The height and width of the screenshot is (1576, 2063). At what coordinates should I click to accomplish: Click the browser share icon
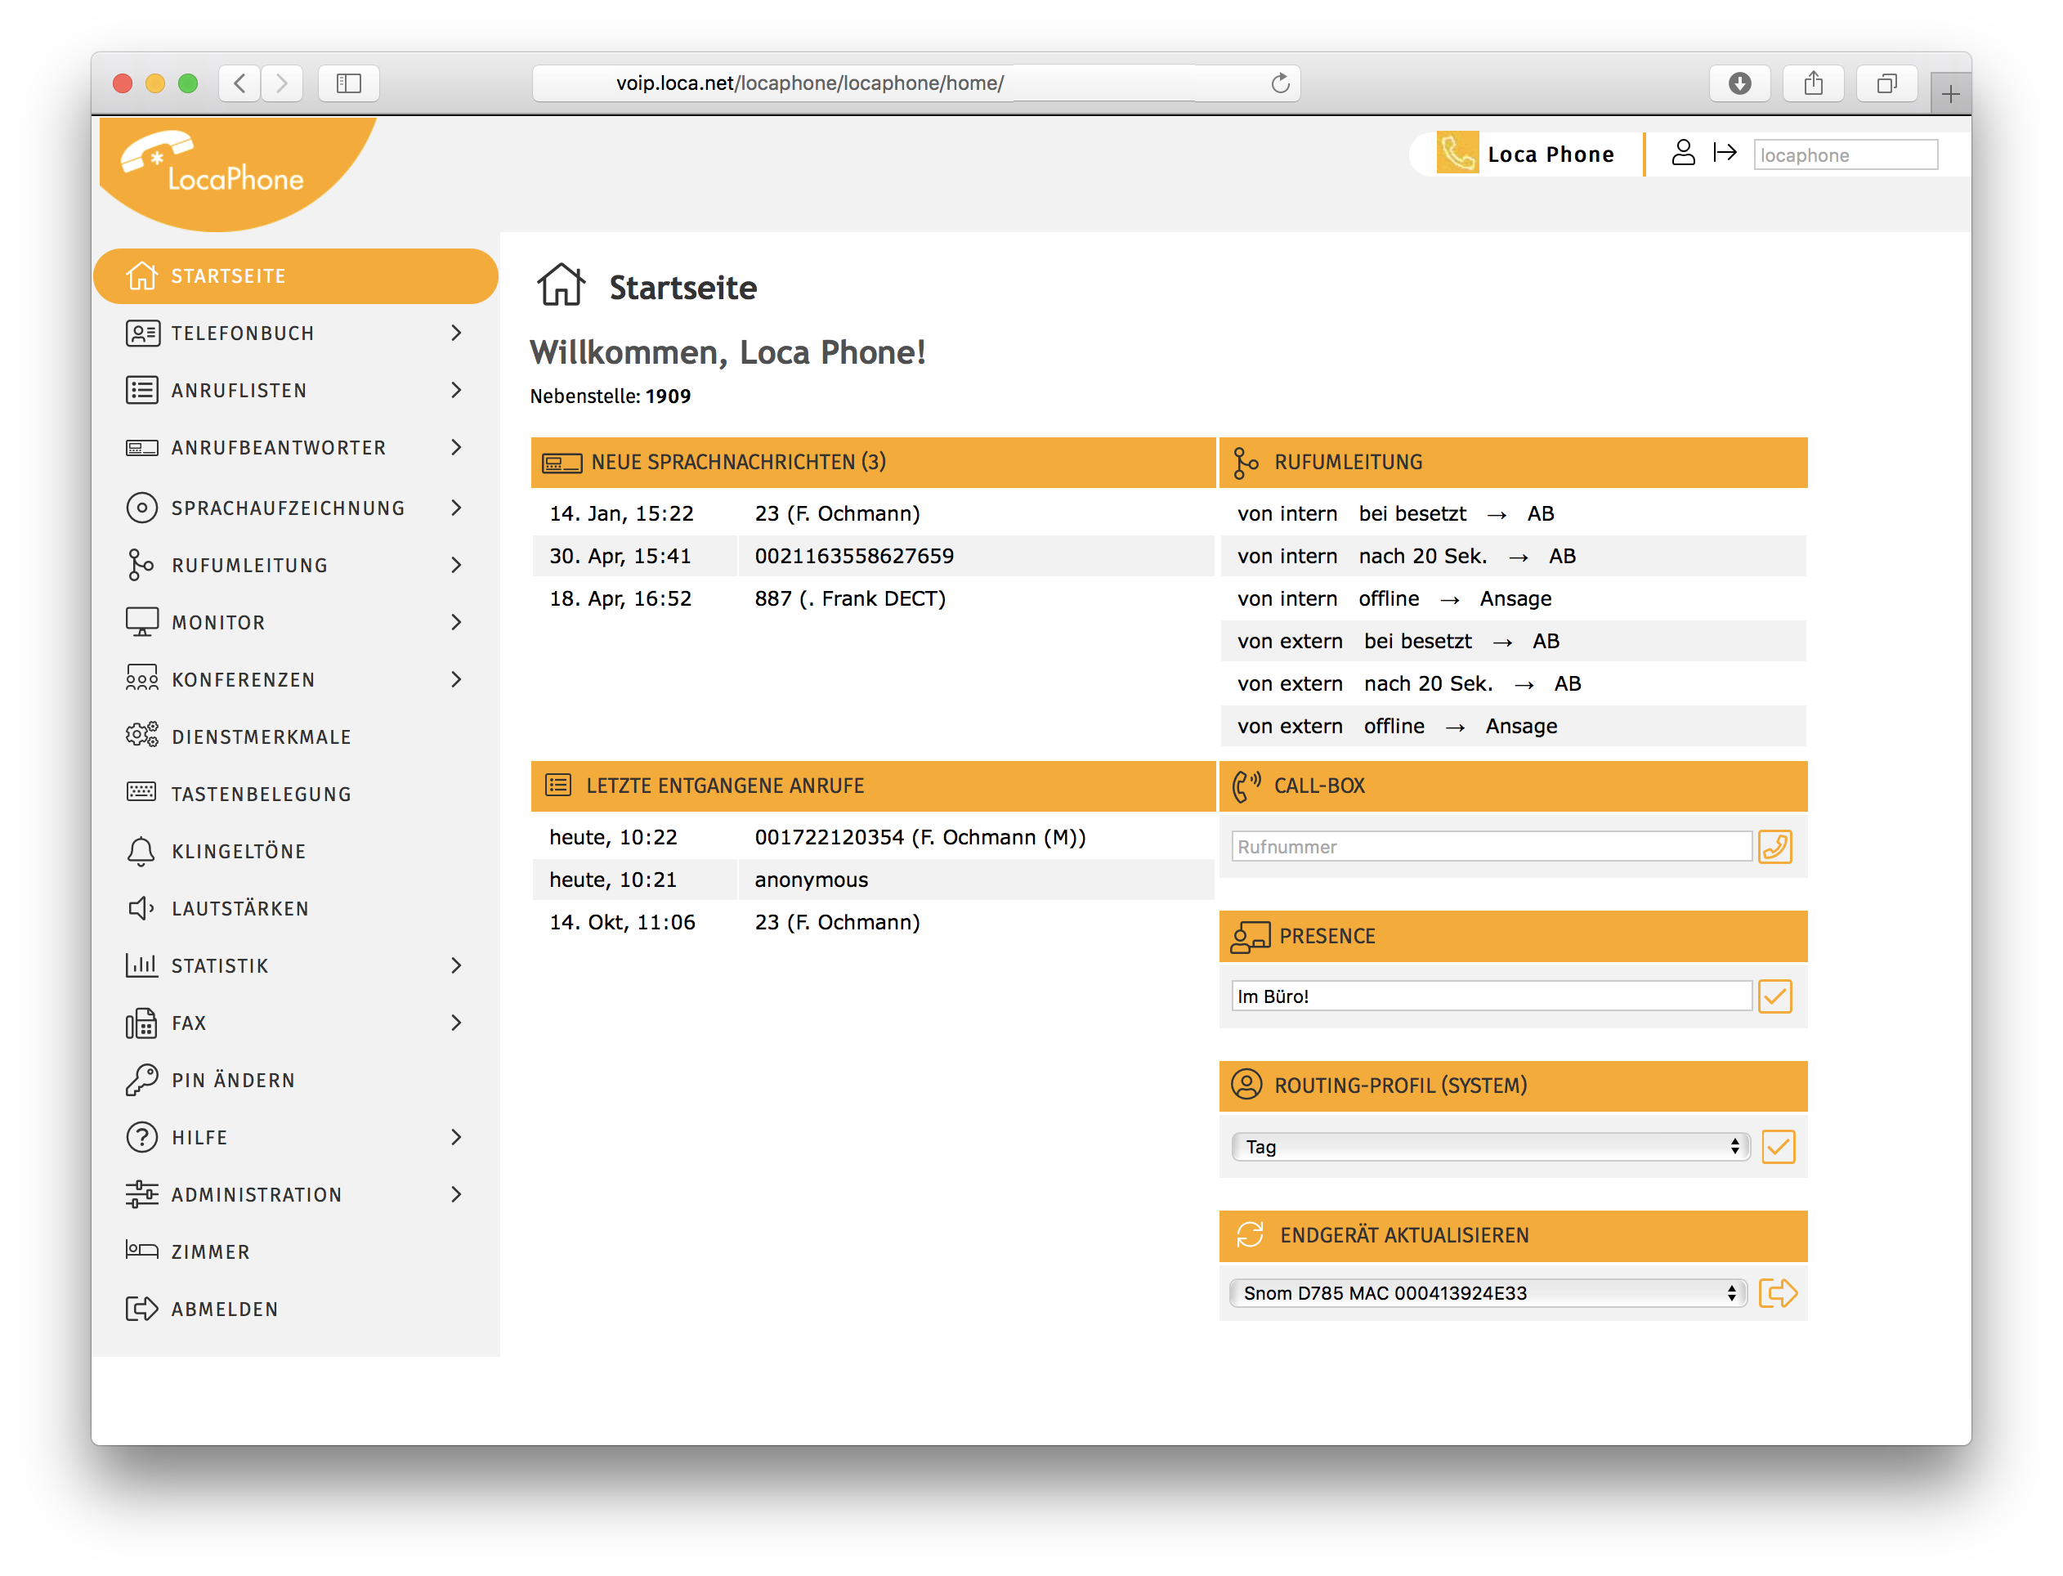tap(1813, 83)
